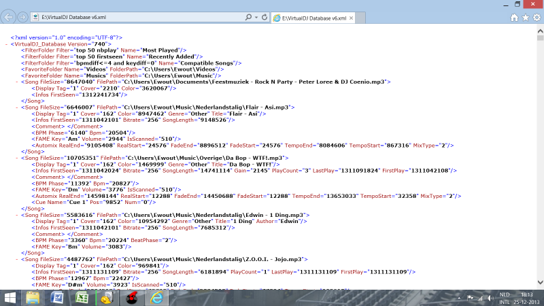Show hidden tray icons arrow
The image size is (544, 306).
tap(459, 298)
